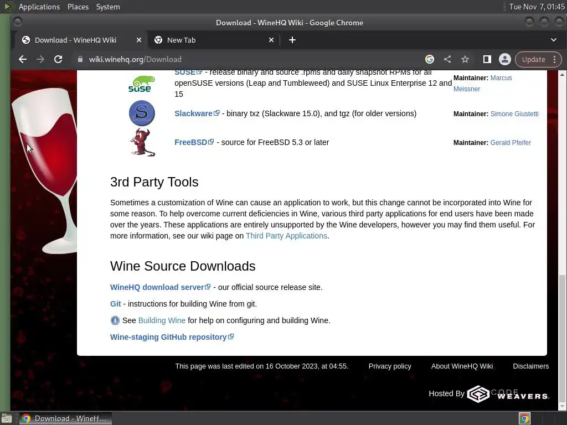
Task: Open maintainer Simone Giustetti link
Action: coord(514,114)
